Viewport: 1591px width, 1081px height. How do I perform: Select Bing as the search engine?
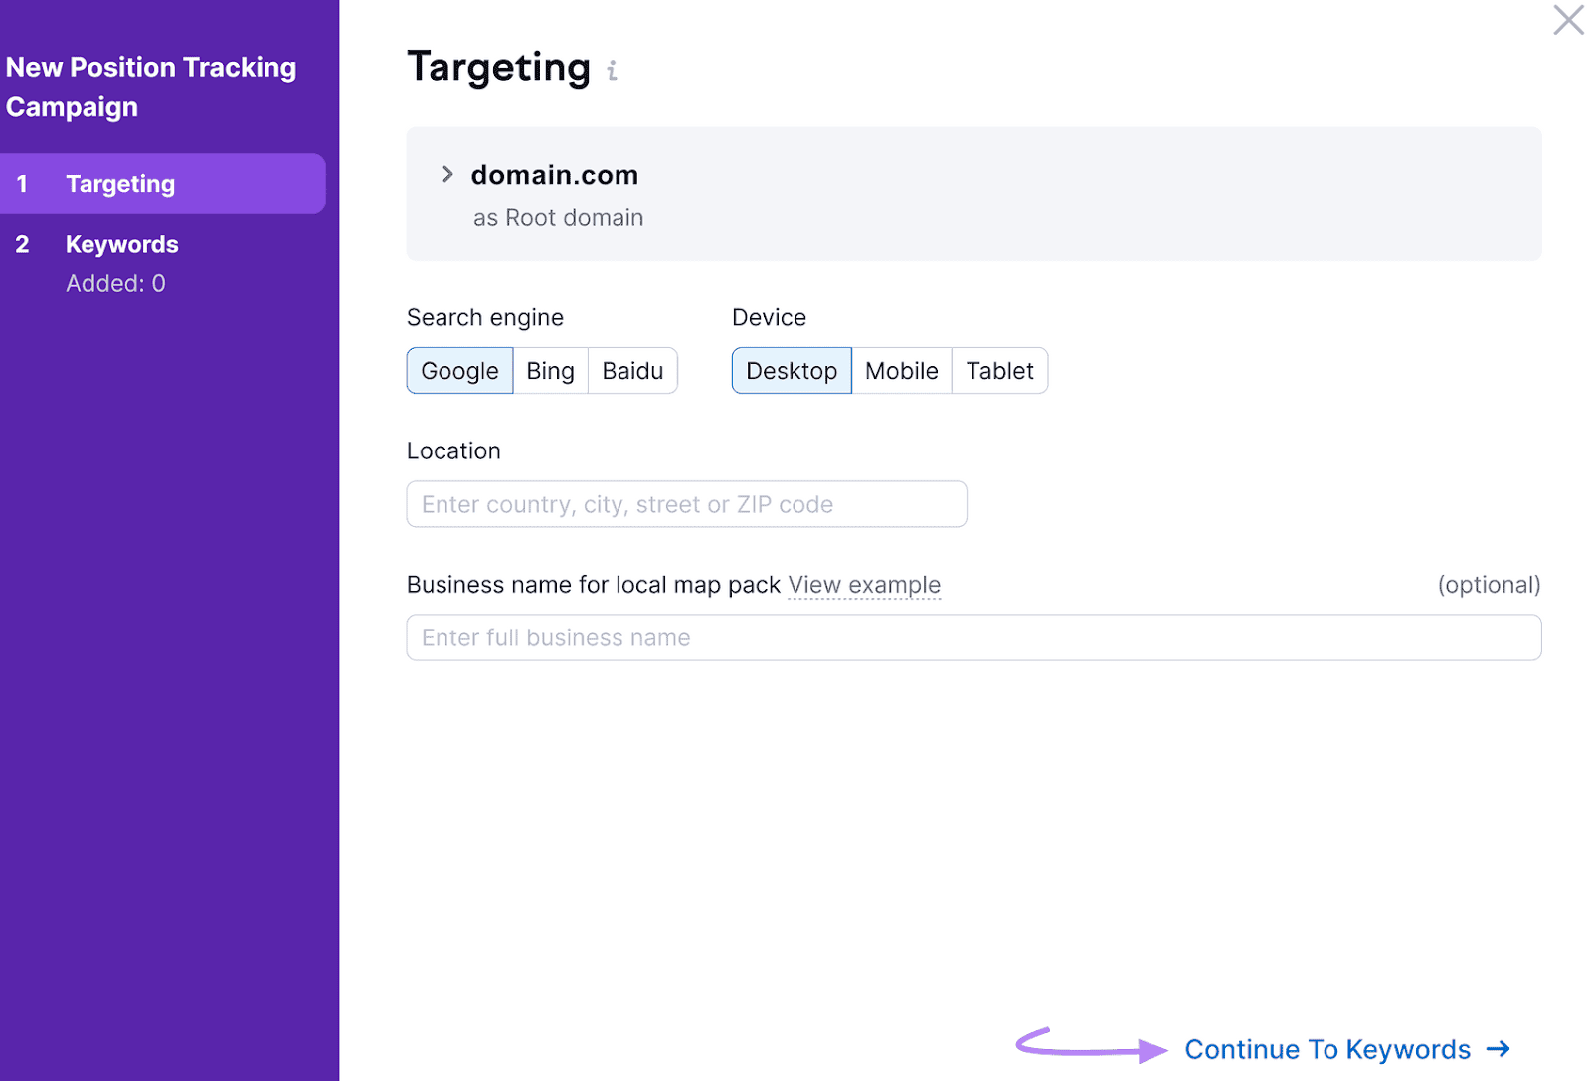pos(550,370)
